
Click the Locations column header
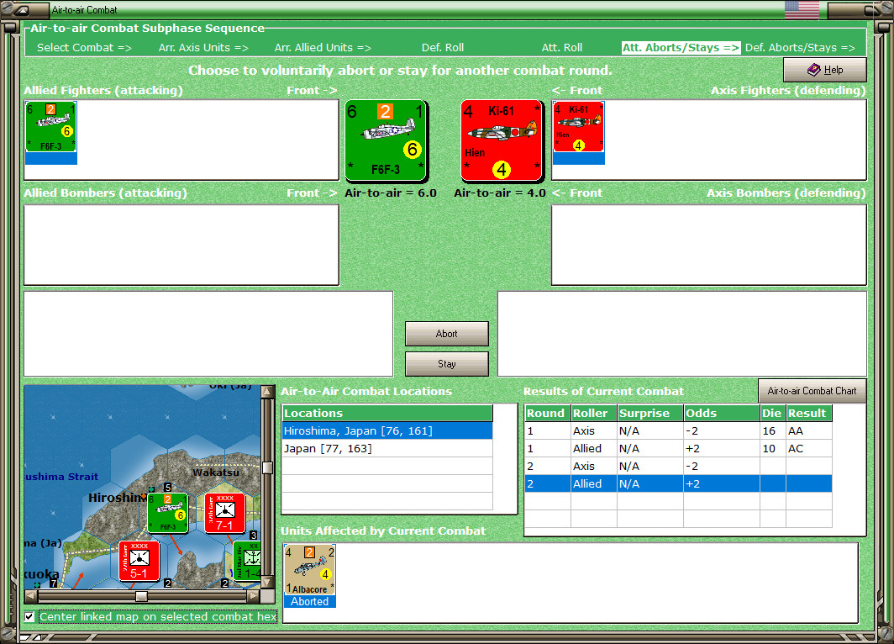tap(387, 413)
